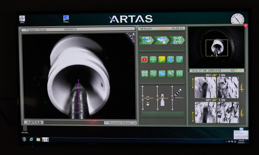Screen dimensions: 259x155
Task: Click down arrow below striped needle depth
Action: [142, 105]
